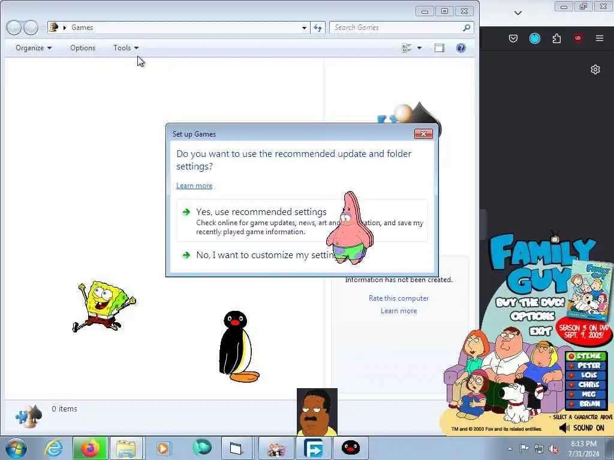Image resolution: width=614 pixels, height=460 pixels.
Task: Click the Games folder icon in address bar
Action: [53, 28]
